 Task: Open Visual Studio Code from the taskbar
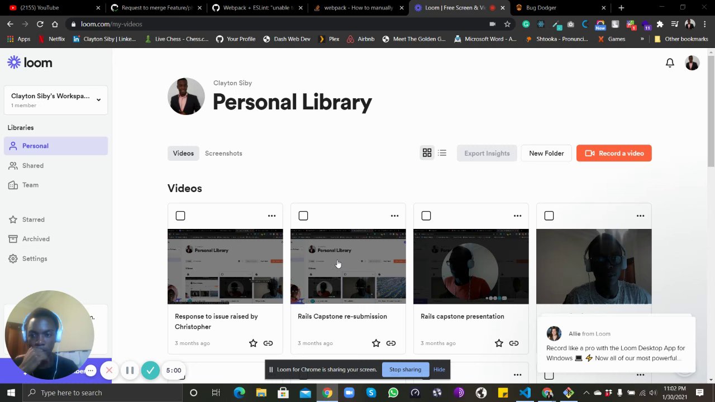tap(525, 393)
